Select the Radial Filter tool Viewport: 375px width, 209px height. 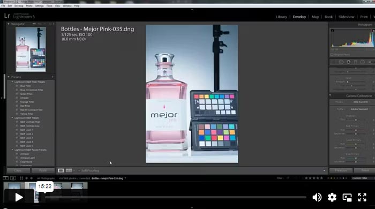(363, 62)
